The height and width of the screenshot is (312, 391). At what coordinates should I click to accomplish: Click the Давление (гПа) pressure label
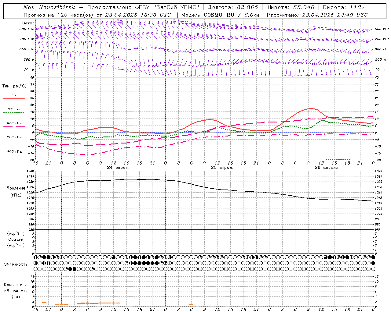(16, 192)
